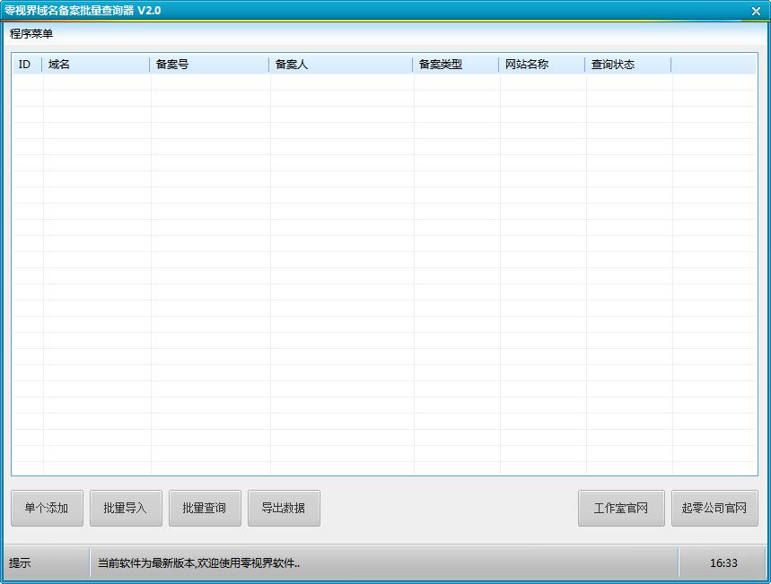Click the 网站名称 column header

click(542, 65)
